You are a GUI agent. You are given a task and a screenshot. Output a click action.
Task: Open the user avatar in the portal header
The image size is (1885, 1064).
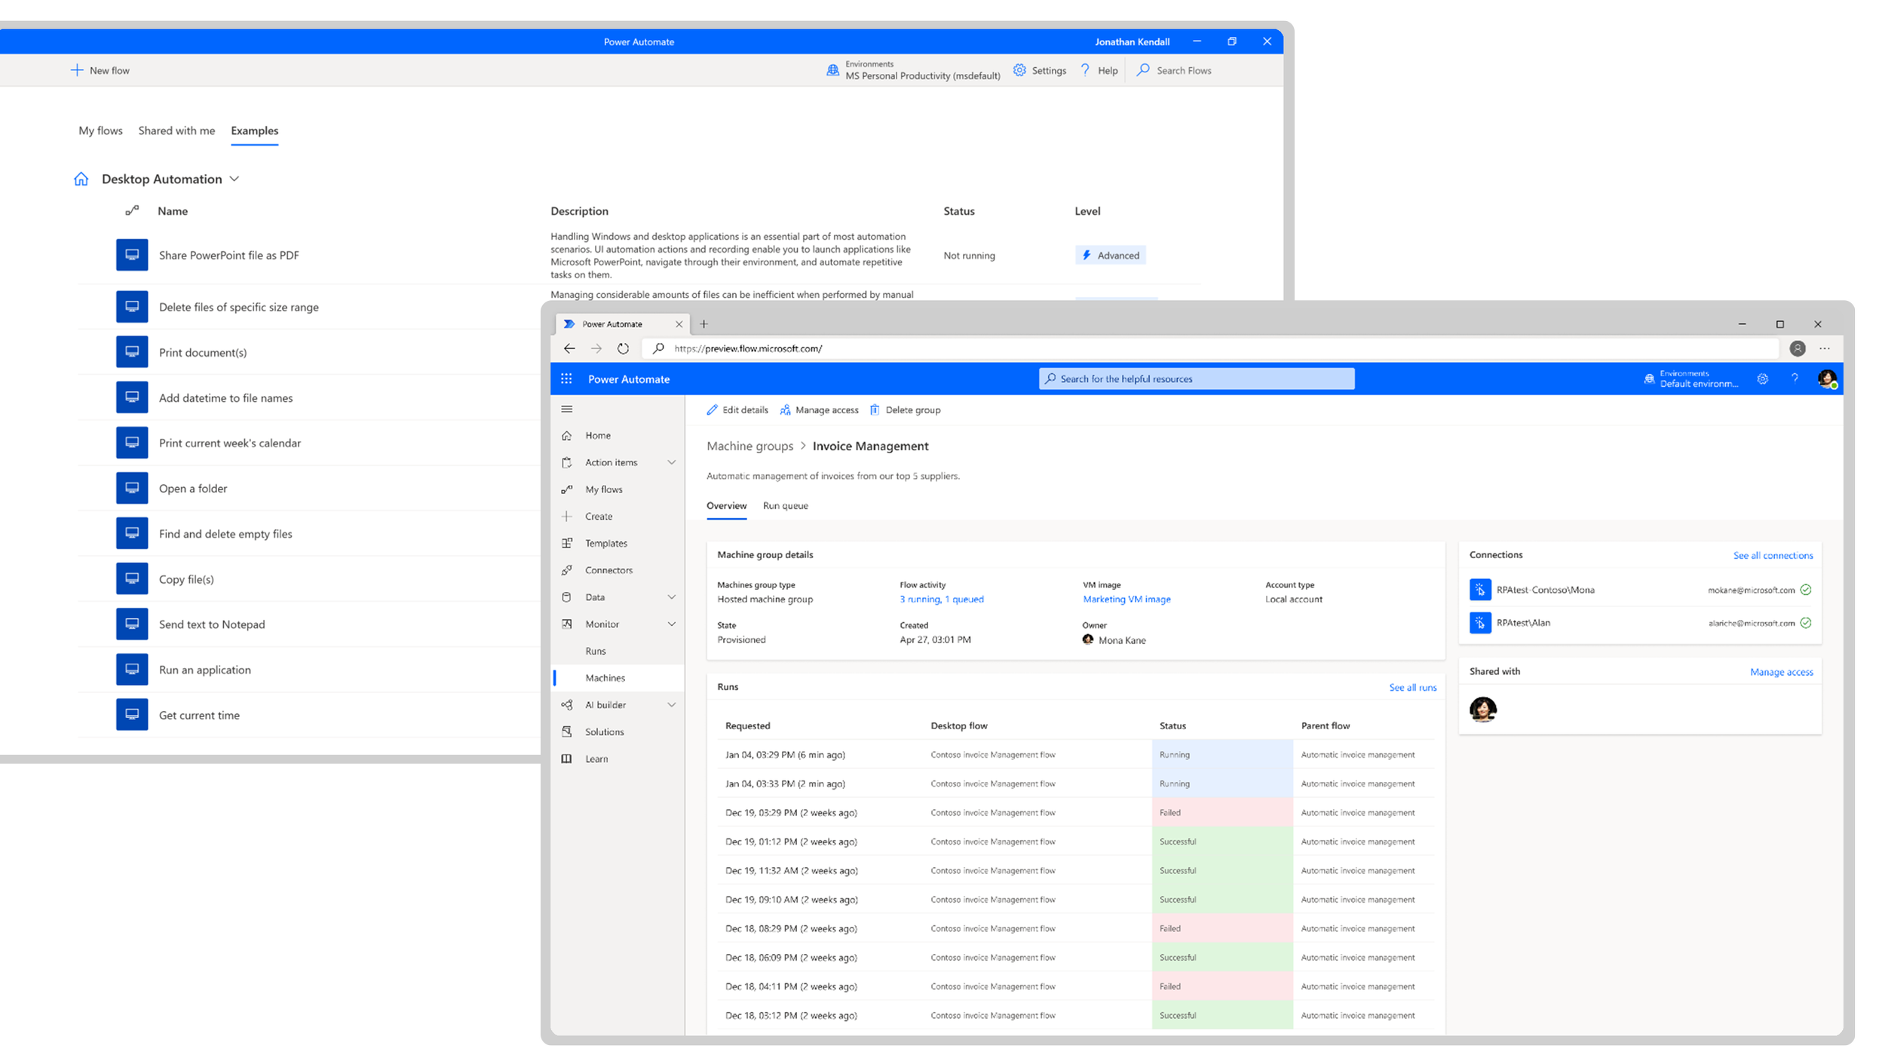pos(1827,379)
